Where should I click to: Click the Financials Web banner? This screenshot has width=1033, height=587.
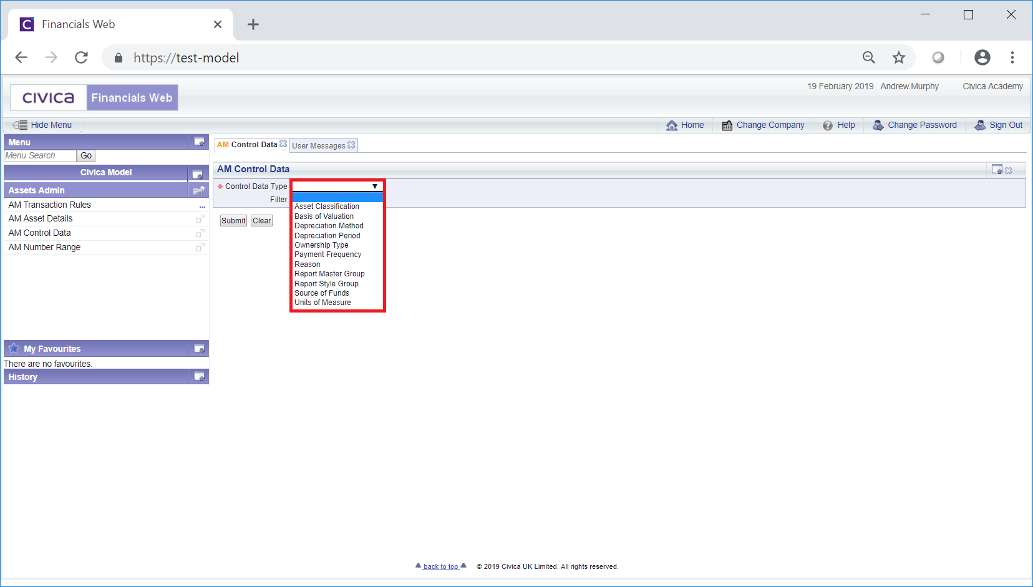132,98
